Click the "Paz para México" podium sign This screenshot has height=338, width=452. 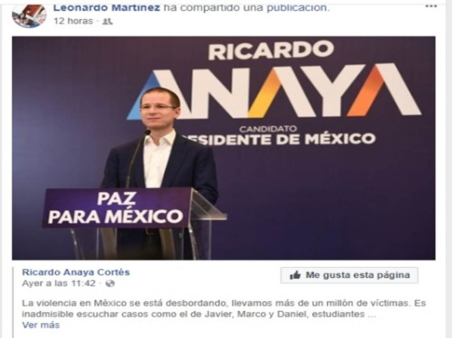click(116, 208)
